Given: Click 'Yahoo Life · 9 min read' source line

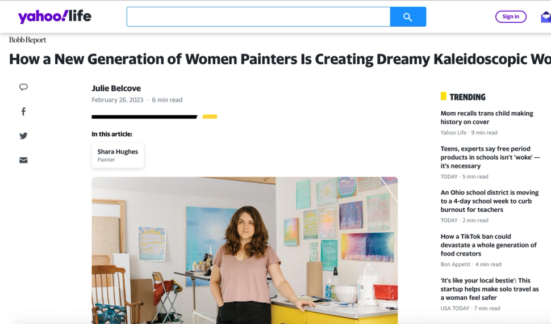Looking at the screenshot, I should (469, 133).
